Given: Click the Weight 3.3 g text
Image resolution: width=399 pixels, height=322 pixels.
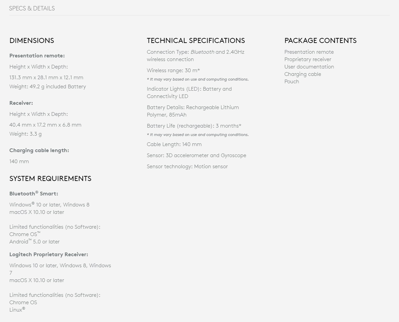Looking at the screenshot, I should click(26, 134).
